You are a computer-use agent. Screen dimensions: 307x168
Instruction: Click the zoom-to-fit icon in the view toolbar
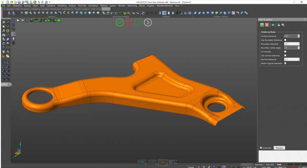click(x=18, y=20)
